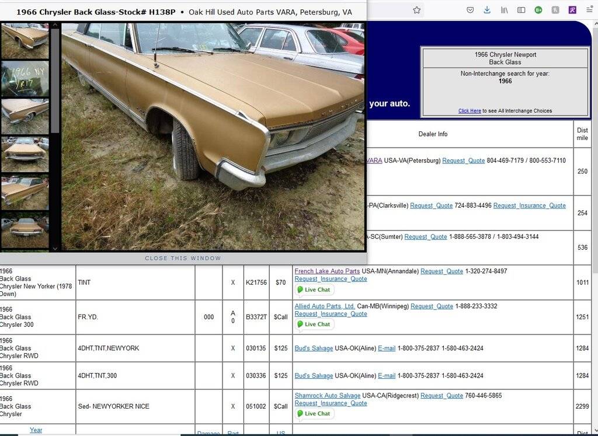The width and height of the screenshot is (598, 436).
Task: Open the Firefox application menu
Action: coord(590,10)
